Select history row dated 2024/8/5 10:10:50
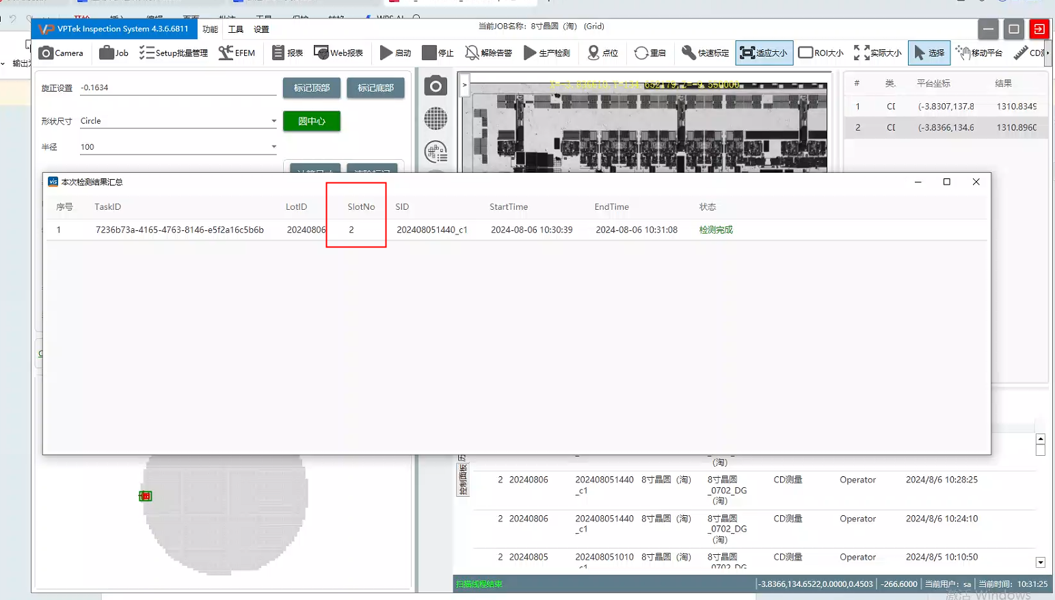The width and height of the screenshot is (1055, 600). pyautogui.click(x=753, y=559)
